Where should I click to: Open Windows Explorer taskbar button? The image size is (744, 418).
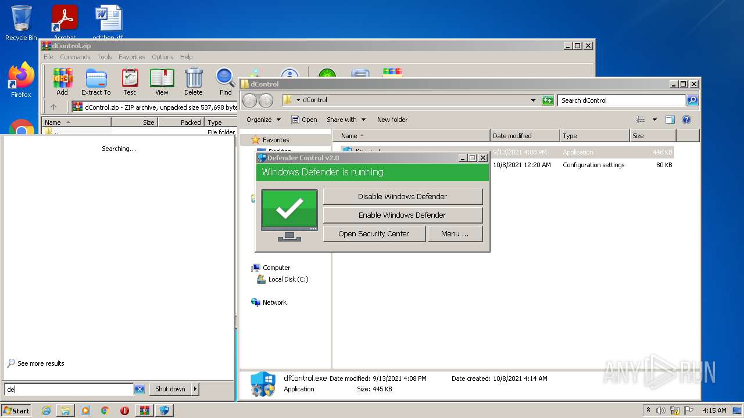coord(66,410)
